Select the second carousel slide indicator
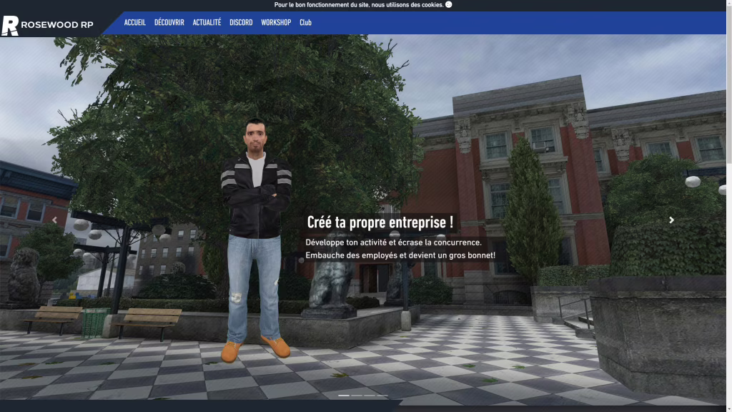This screenshot has height=412, width=732. tap(357, 396)
